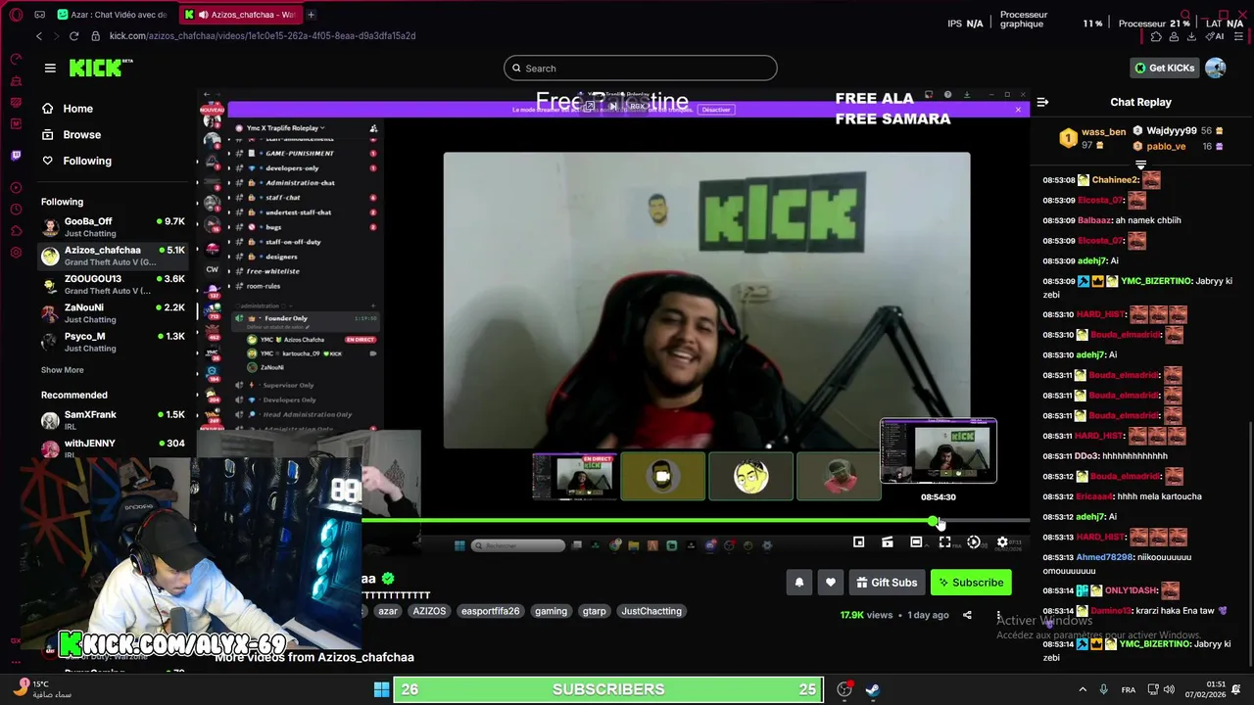Go back to previous page
Image resolution: width=1254 pixels, height=705 pixels.
coord(39,36)
